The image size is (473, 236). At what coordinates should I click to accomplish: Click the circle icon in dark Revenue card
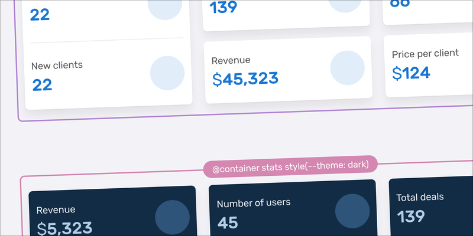(x=172, y=217)
